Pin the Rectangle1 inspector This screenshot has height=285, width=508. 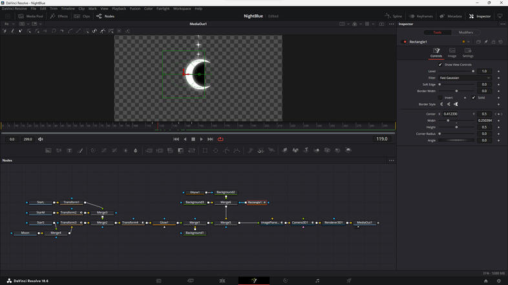point(485,42)
